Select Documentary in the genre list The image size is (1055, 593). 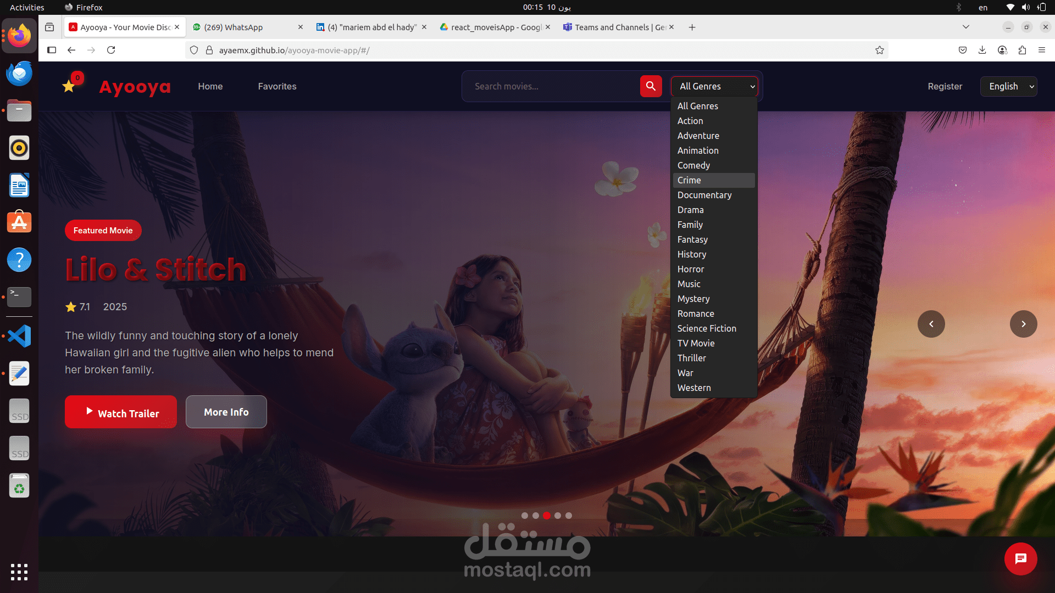[x=714, y=195]
